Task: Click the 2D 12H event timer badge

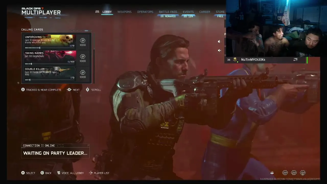Action: [x=188, y=16]
